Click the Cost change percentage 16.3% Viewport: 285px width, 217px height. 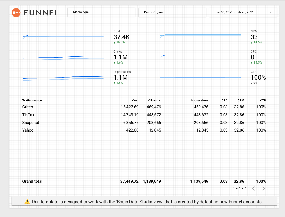pos(120,42)
